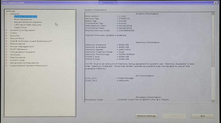Expand the Security settings node

coord(6,36)
